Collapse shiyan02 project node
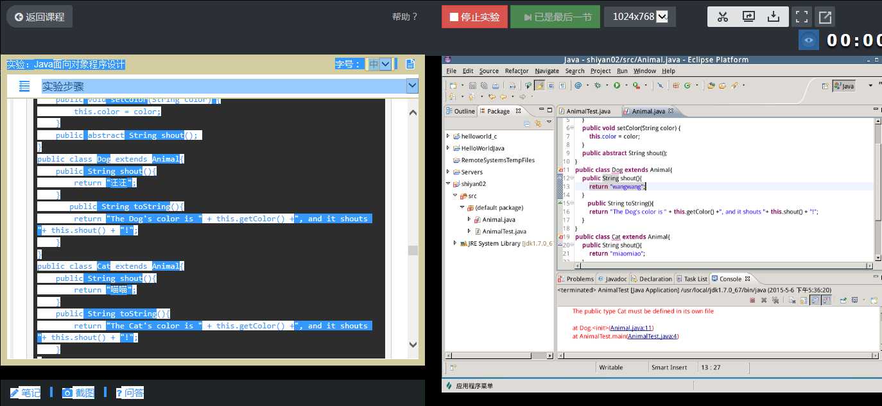Screen dimensions: 882x406 click(448, 183)
